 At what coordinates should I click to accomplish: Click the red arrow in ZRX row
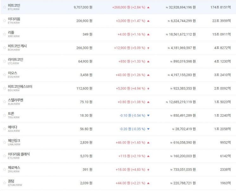point(148,170)
